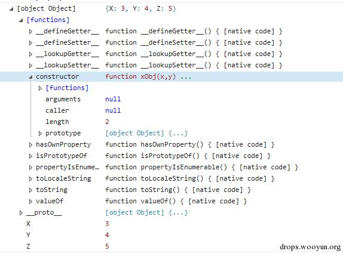
Task: Select the arguments property row
Action: (171, 100)
